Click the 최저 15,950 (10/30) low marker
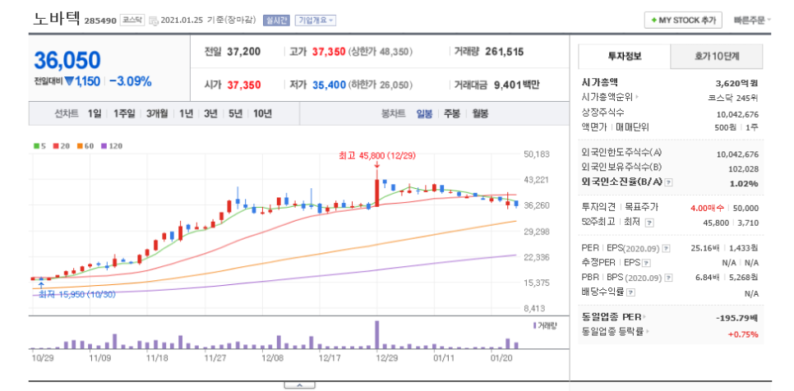 [x=77, y=294]
